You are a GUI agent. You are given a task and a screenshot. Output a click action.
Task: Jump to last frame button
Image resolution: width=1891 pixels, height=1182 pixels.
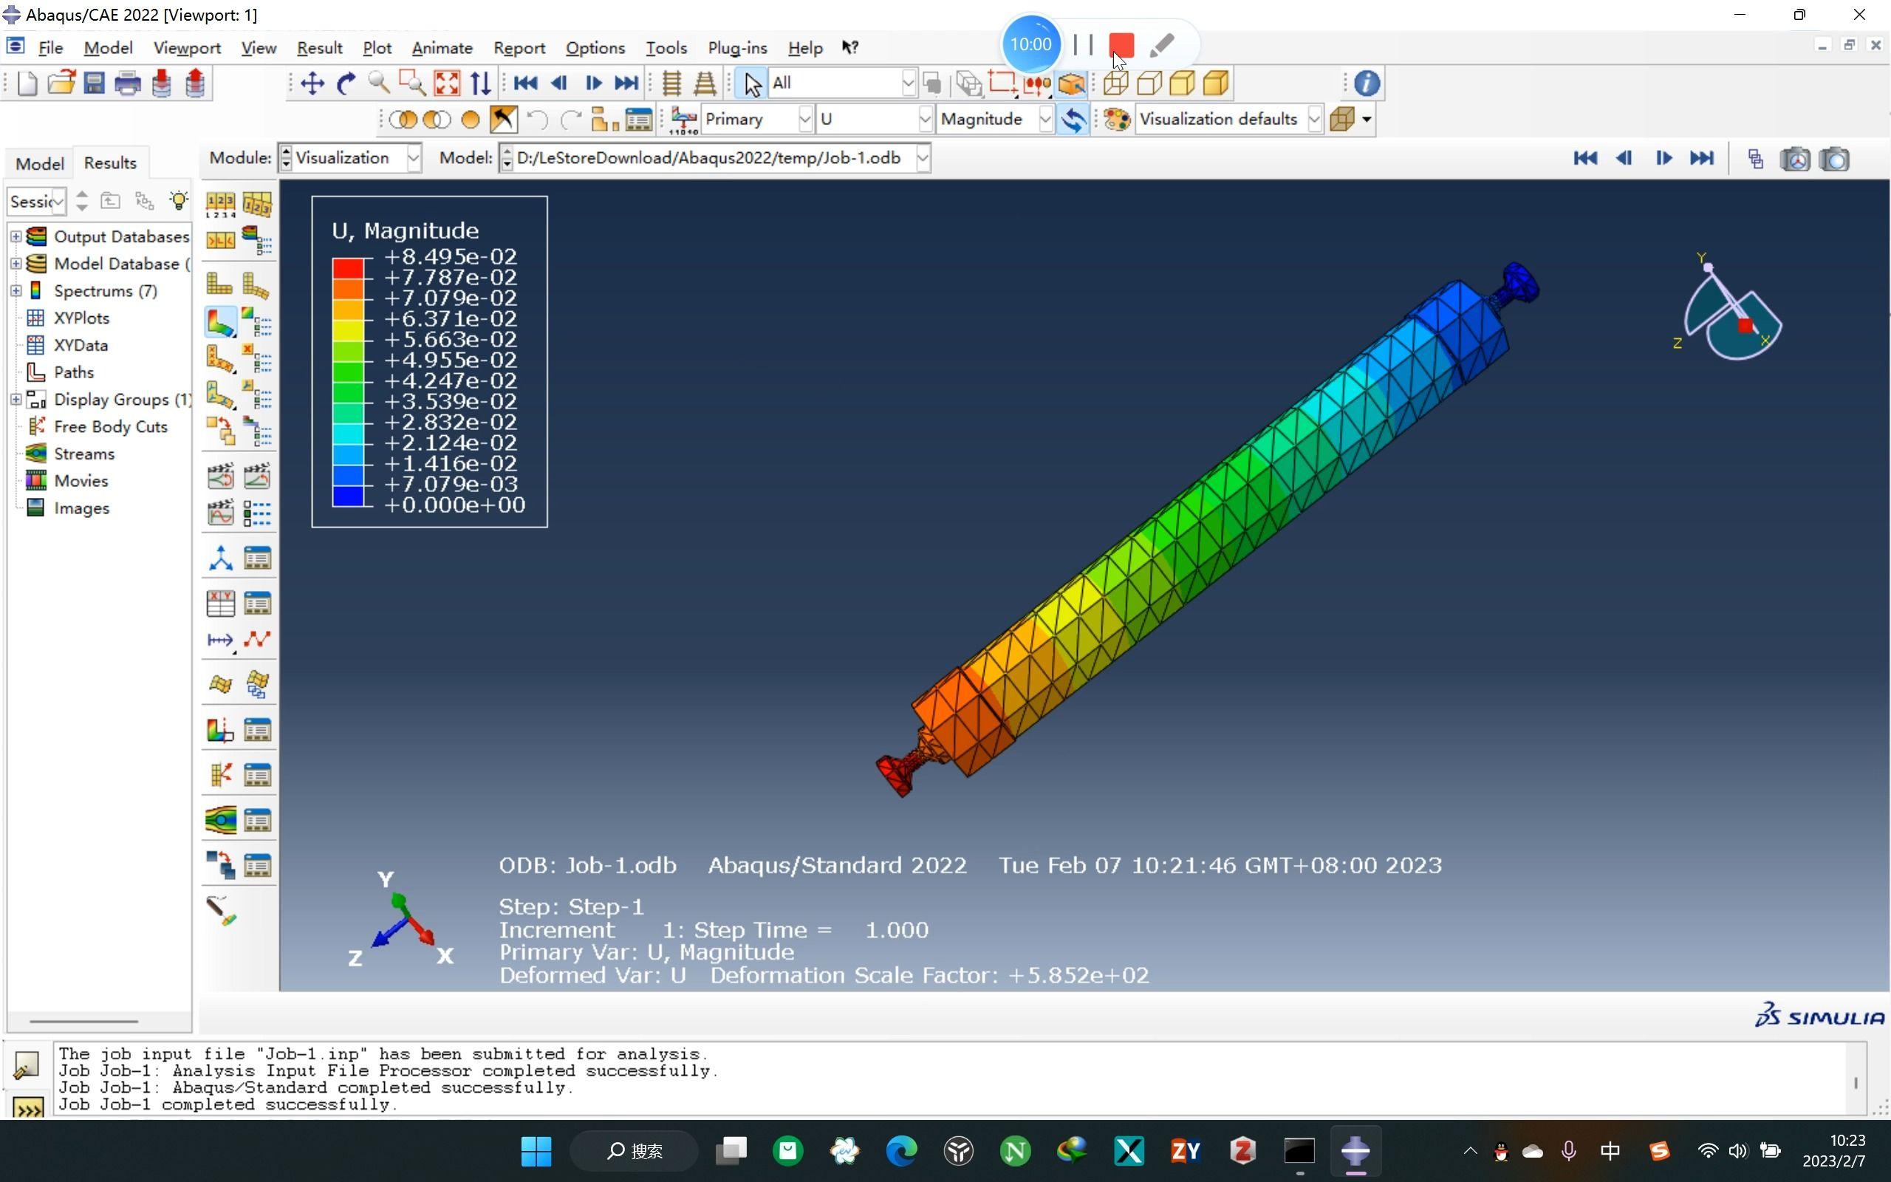tap(1701, 159)
